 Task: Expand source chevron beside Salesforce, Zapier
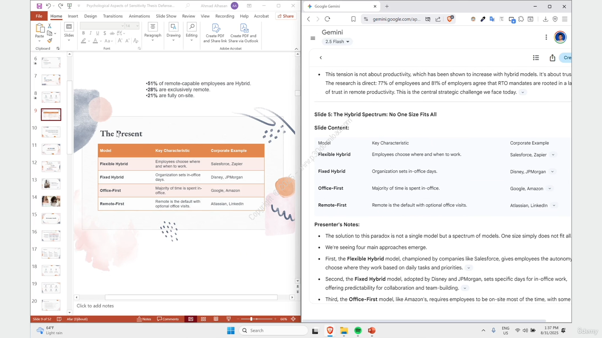[553, 155]
